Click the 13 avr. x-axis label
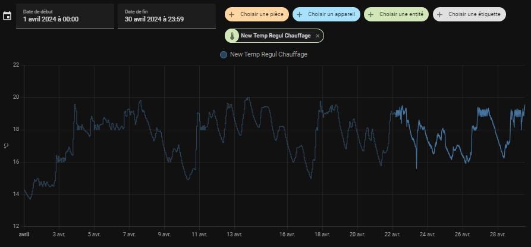 point(234,235)
